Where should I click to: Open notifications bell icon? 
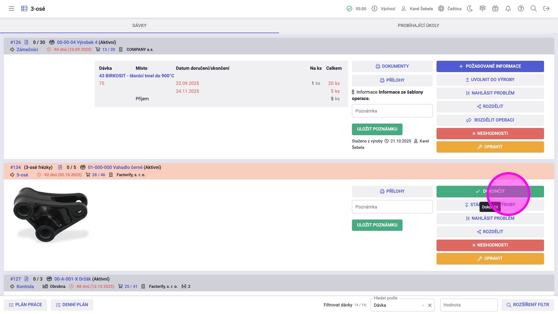pyautogui.click(x=508, y=9)
